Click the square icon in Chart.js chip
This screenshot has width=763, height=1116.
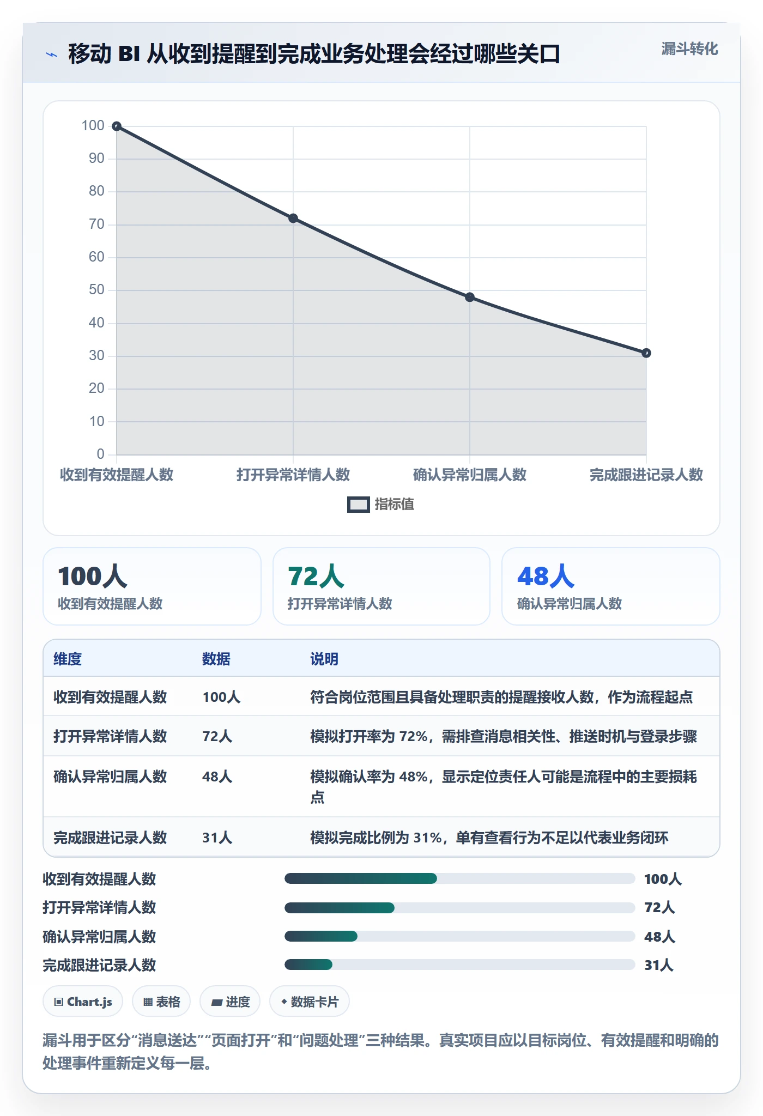(59, 1002)
